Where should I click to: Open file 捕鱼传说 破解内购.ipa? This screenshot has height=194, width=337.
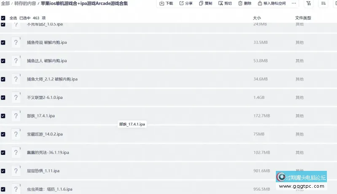(x=47, y=43)
